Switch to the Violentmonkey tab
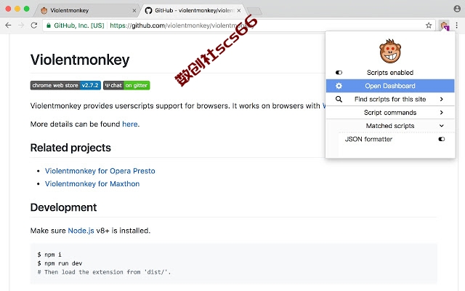This screenshot has height=291, width=465. coord(89,10)
